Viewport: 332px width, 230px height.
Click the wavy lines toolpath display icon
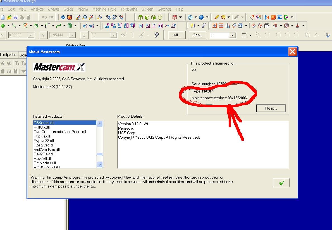pyautogui.click(x=9, y=71)
